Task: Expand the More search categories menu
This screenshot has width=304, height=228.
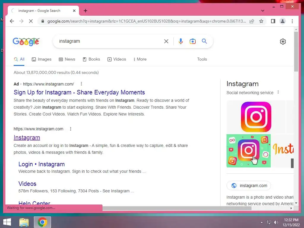Action: point(140,59)
